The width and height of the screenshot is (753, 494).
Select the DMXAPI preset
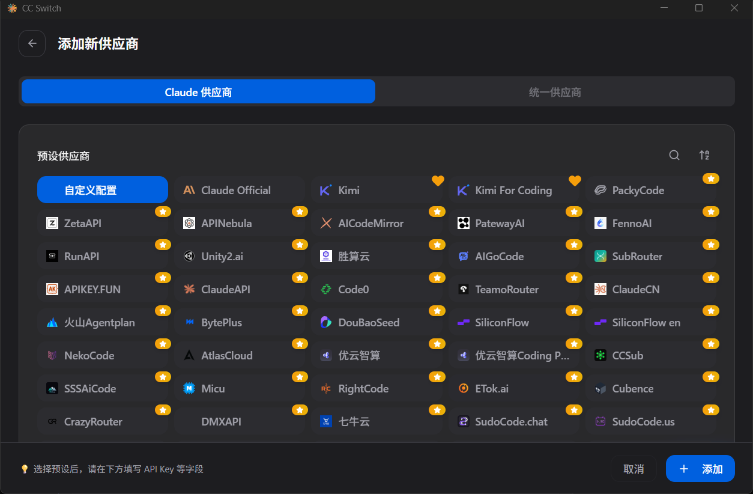[x=240, y=421]
